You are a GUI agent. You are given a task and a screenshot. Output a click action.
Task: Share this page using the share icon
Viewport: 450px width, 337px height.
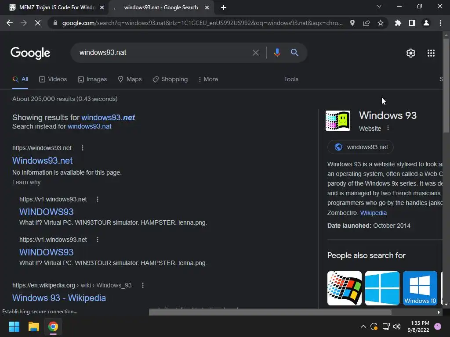tap(367, 23)
